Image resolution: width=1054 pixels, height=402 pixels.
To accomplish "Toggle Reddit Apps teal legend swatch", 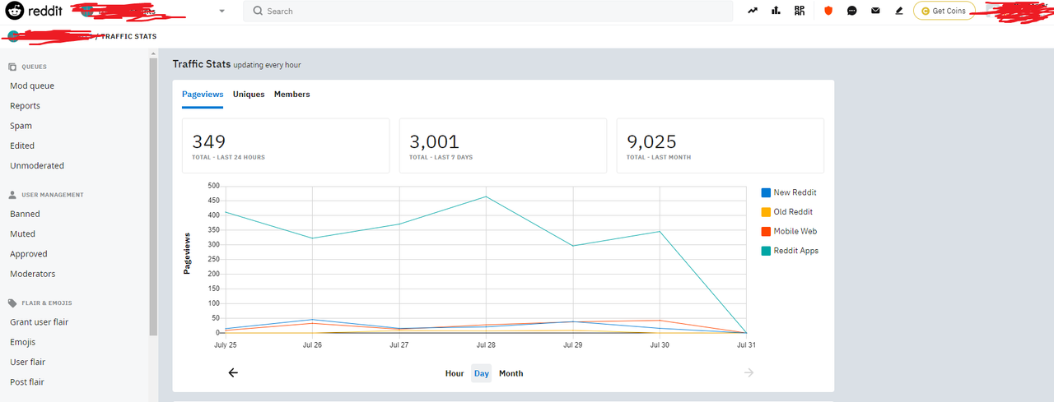I will point(766,251).
